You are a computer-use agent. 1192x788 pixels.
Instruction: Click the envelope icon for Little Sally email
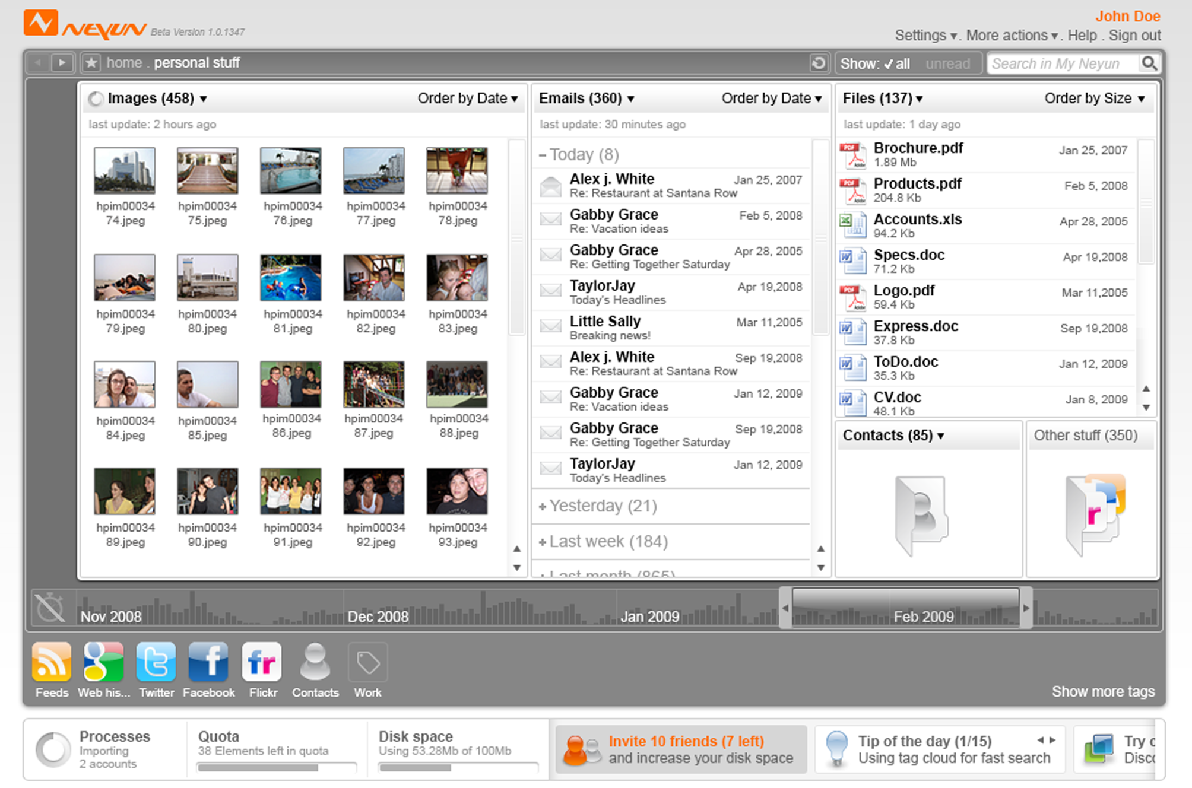pos(551,326)
